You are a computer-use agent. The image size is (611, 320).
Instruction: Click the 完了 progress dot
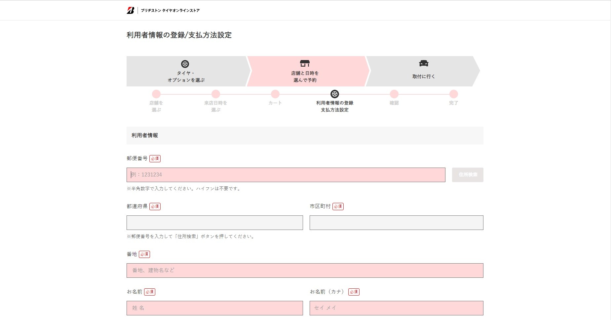coord(454,94)
